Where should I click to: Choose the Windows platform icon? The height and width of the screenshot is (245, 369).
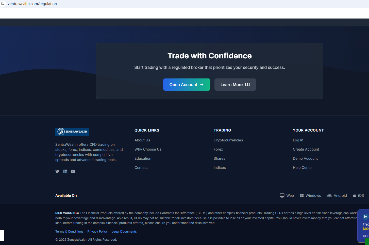[302, 195]
